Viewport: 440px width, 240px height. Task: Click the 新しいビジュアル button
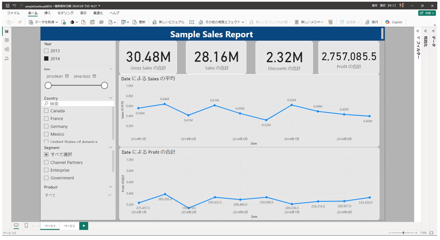point(168,22)
